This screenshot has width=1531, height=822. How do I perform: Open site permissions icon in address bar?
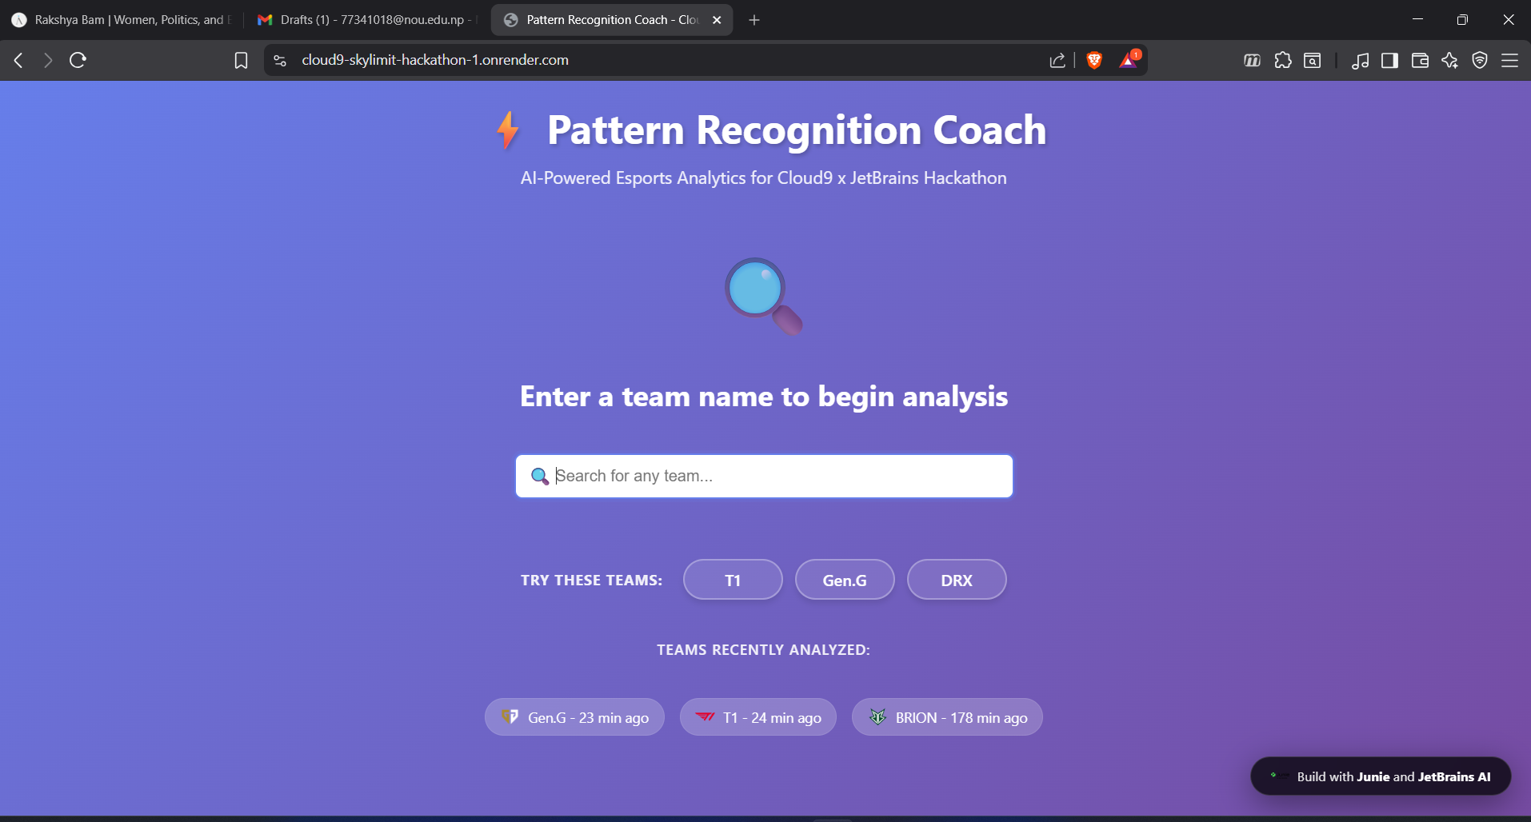(279, 60)
